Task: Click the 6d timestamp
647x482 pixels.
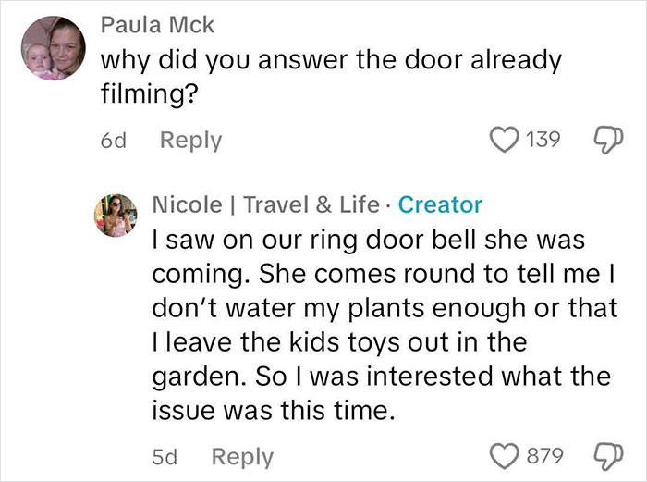Action: pyautogui.click(x=113, y=141)
